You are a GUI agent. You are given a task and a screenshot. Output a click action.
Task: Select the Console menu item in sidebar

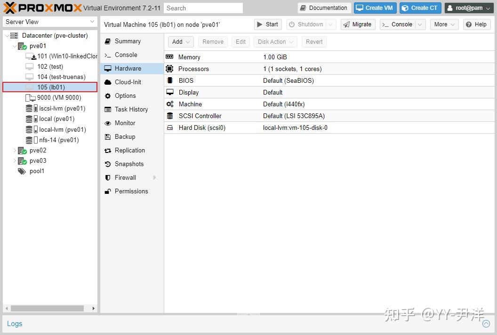[125, 55]
